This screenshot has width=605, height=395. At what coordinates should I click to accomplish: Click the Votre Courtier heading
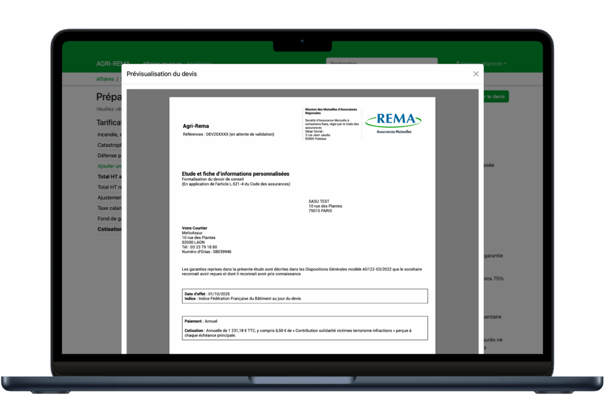pyautogui.click(x=194, y=228)
